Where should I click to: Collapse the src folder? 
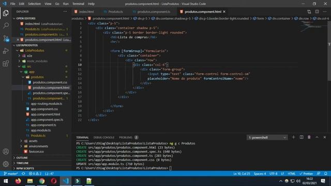[x=19, y=67]
